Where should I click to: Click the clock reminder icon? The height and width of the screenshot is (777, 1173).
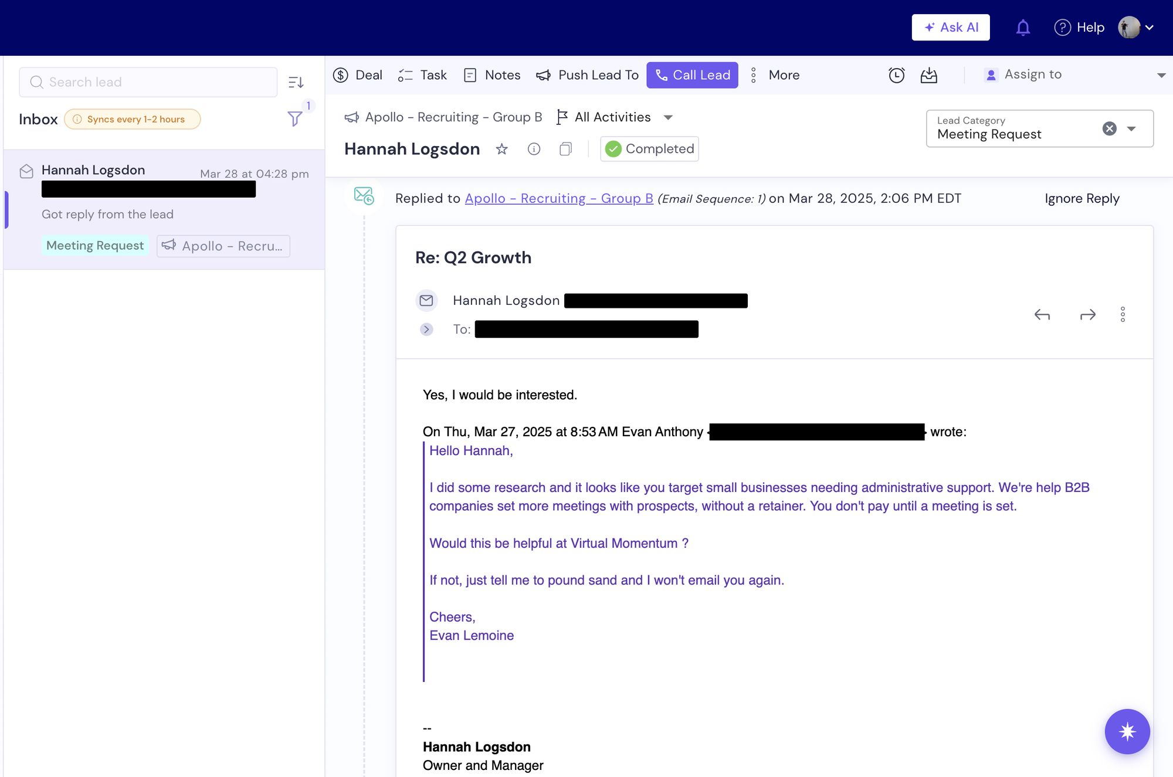(x=896, y=75)
